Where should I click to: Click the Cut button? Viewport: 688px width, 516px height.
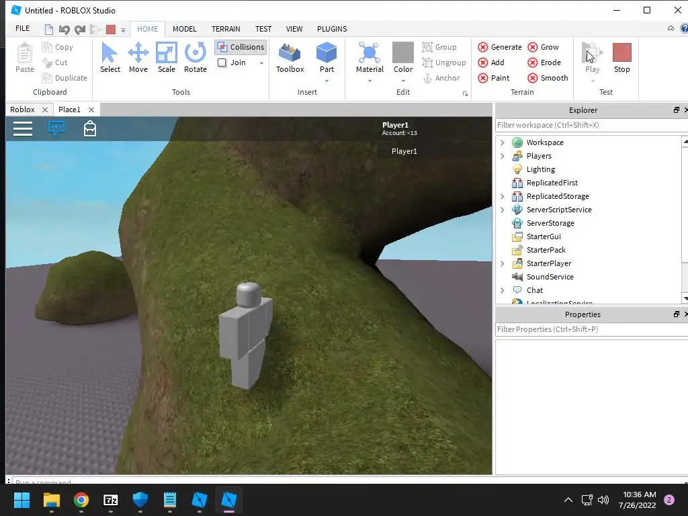pos(55,62)
